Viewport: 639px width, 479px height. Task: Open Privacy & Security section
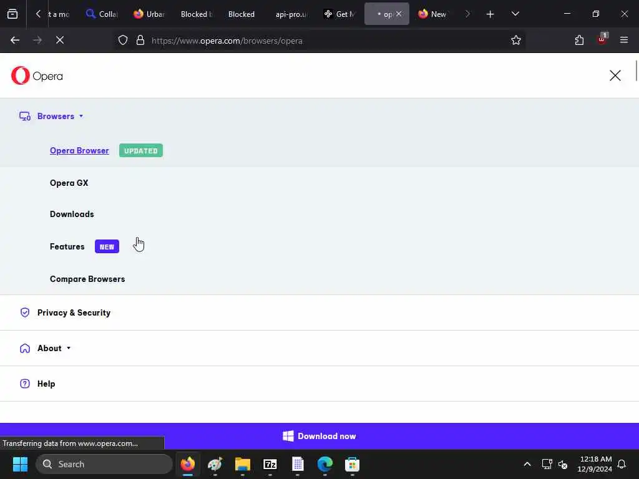pyautogui.click(x=74, y=312)
